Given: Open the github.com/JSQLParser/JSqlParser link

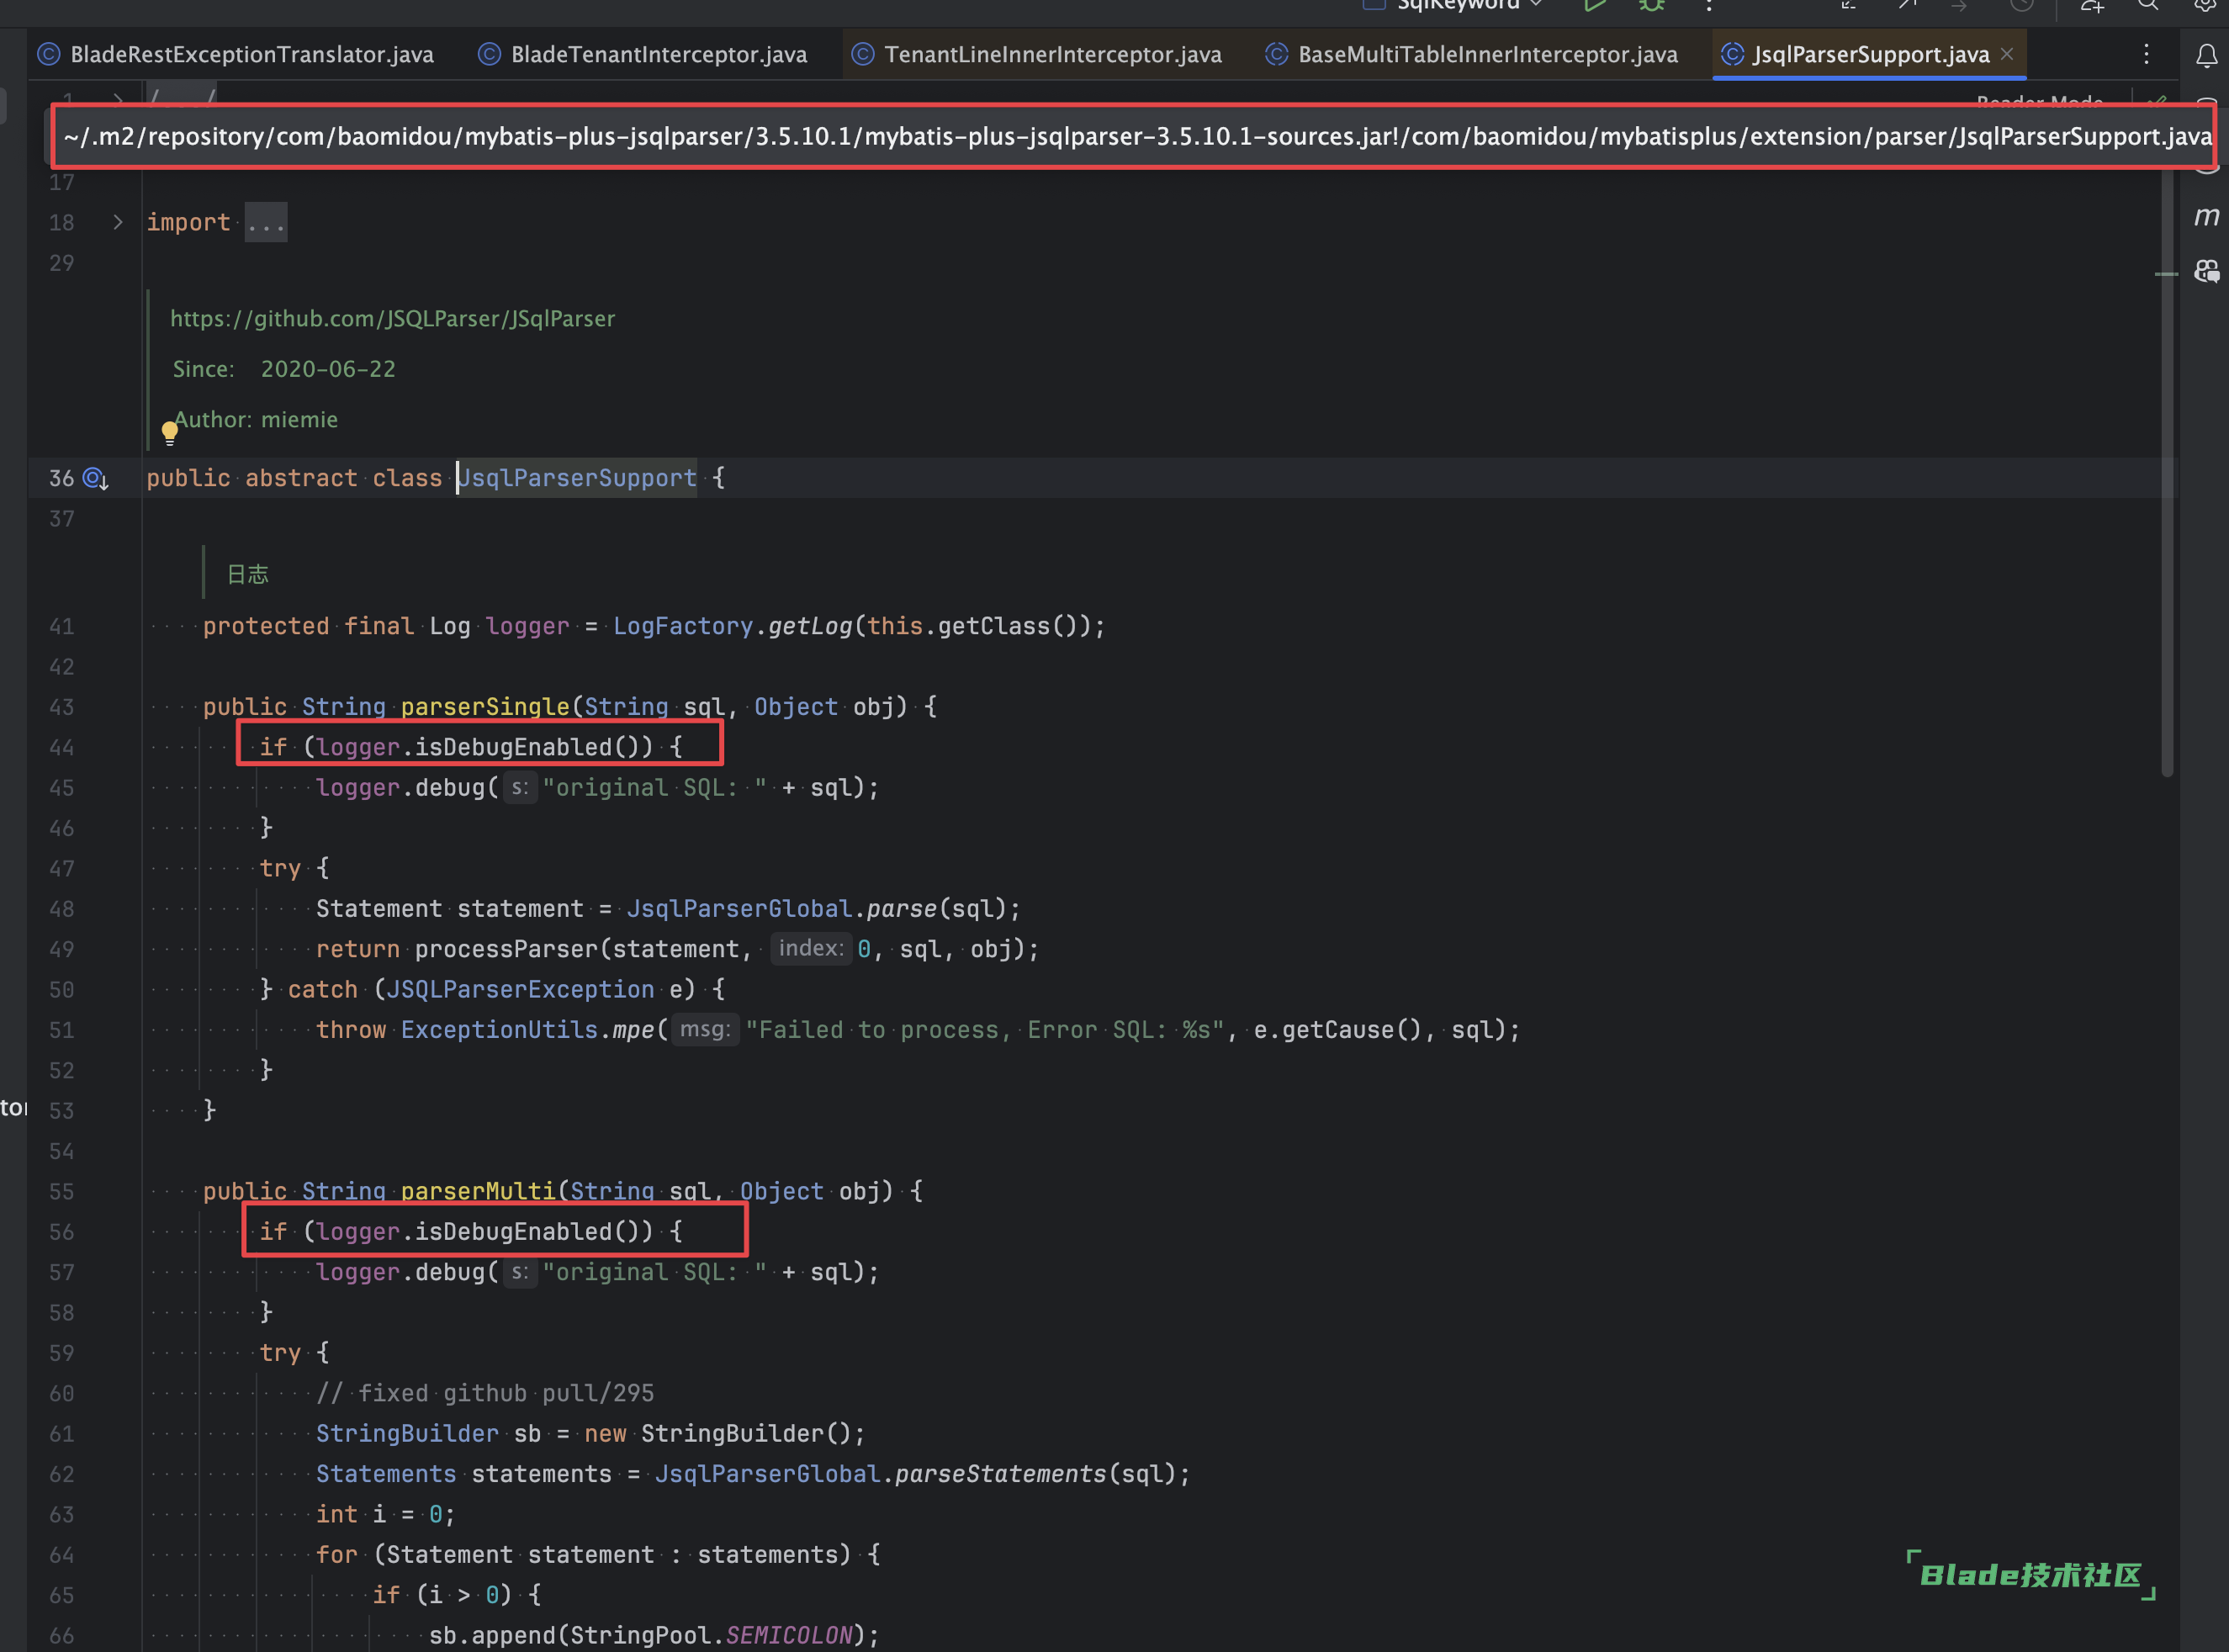Looking at the screenshot, I should click(392, 318).
